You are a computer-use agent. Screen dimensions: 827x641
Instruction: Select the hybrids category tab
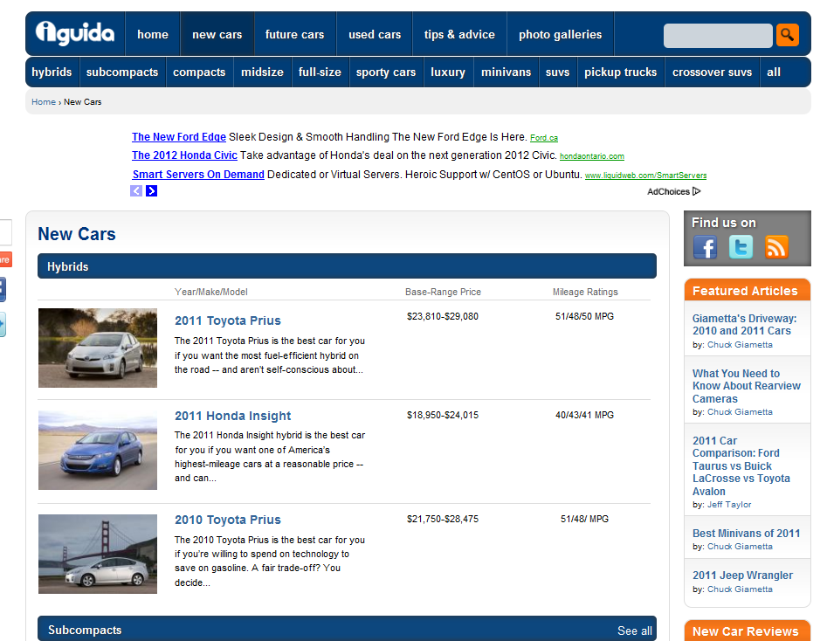click(x=52, y=72)
